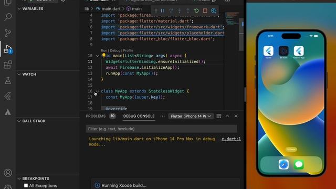Stop the debug session

(205, 10)
